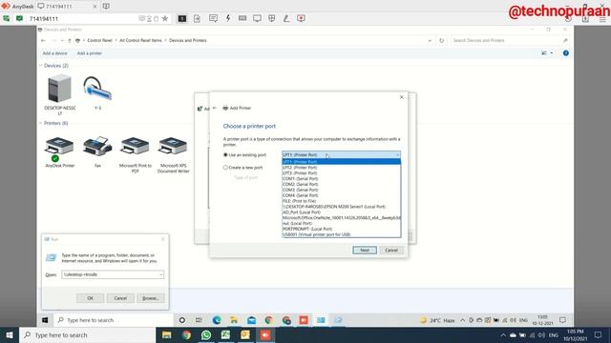Click the lightning Actions icon in AnyDesk toolbar
611x343 pixels.
[x=228, y=18]
